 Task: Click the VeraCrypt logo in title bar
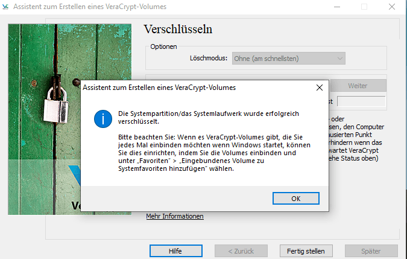[5, 7]
